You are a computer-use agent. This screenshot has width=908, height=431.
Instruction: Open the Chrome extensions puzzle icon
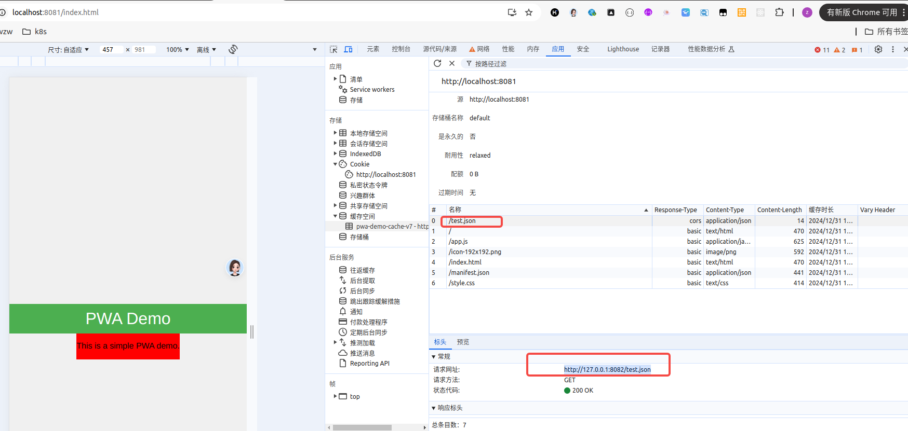[779, 12]
